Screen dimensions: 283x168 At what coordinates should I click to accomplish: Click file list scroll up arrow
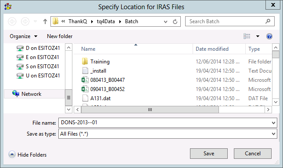point(276,48)
